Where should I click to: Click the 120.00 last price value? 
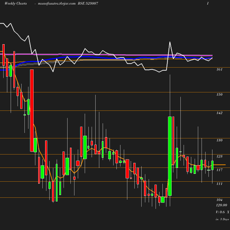[222, 205]
